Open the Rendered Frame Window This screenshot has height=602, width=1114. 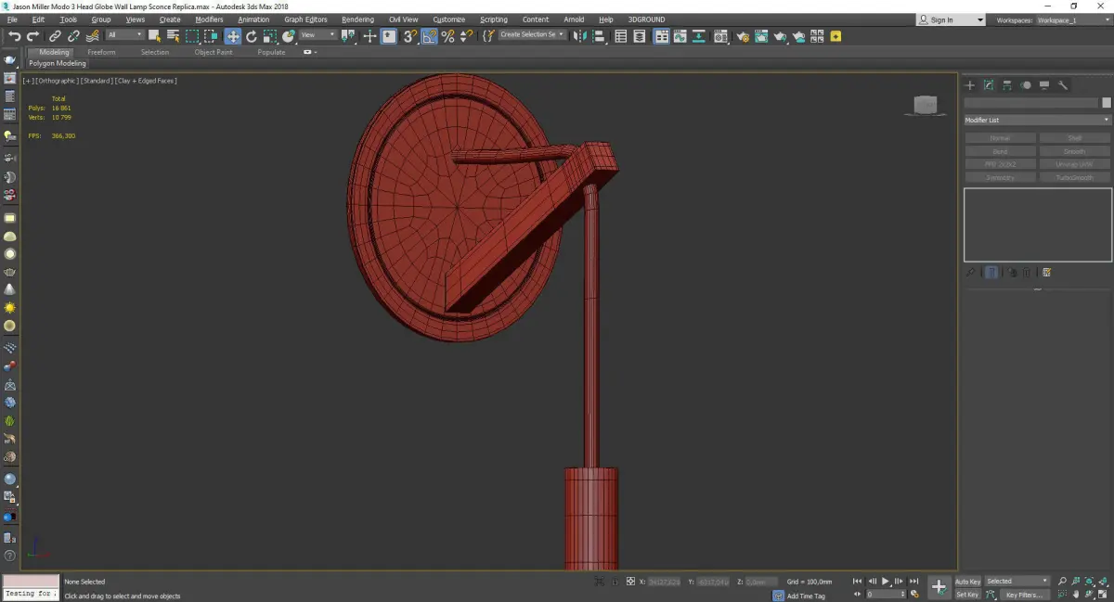click(761, 36)
